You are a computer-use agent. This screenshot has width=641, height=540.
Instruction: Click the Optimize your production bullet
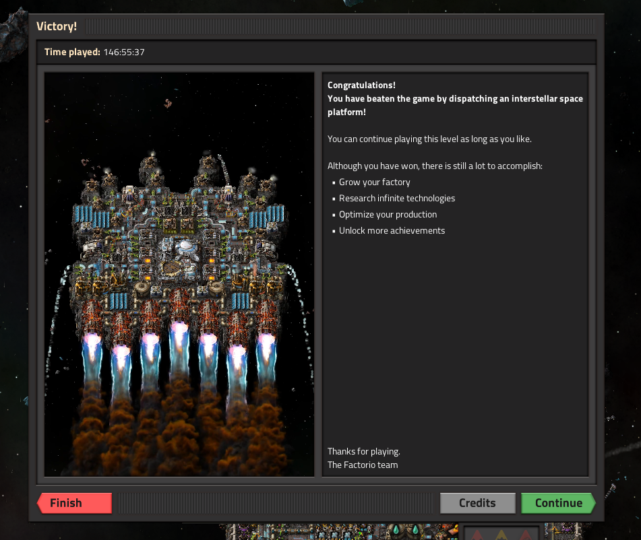(x=388, y=214)
